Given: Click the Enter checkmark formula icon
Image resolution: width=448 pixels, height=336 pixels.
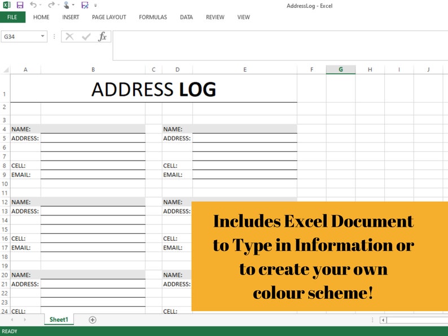Looking at the screenshot, I should point(86,37).
